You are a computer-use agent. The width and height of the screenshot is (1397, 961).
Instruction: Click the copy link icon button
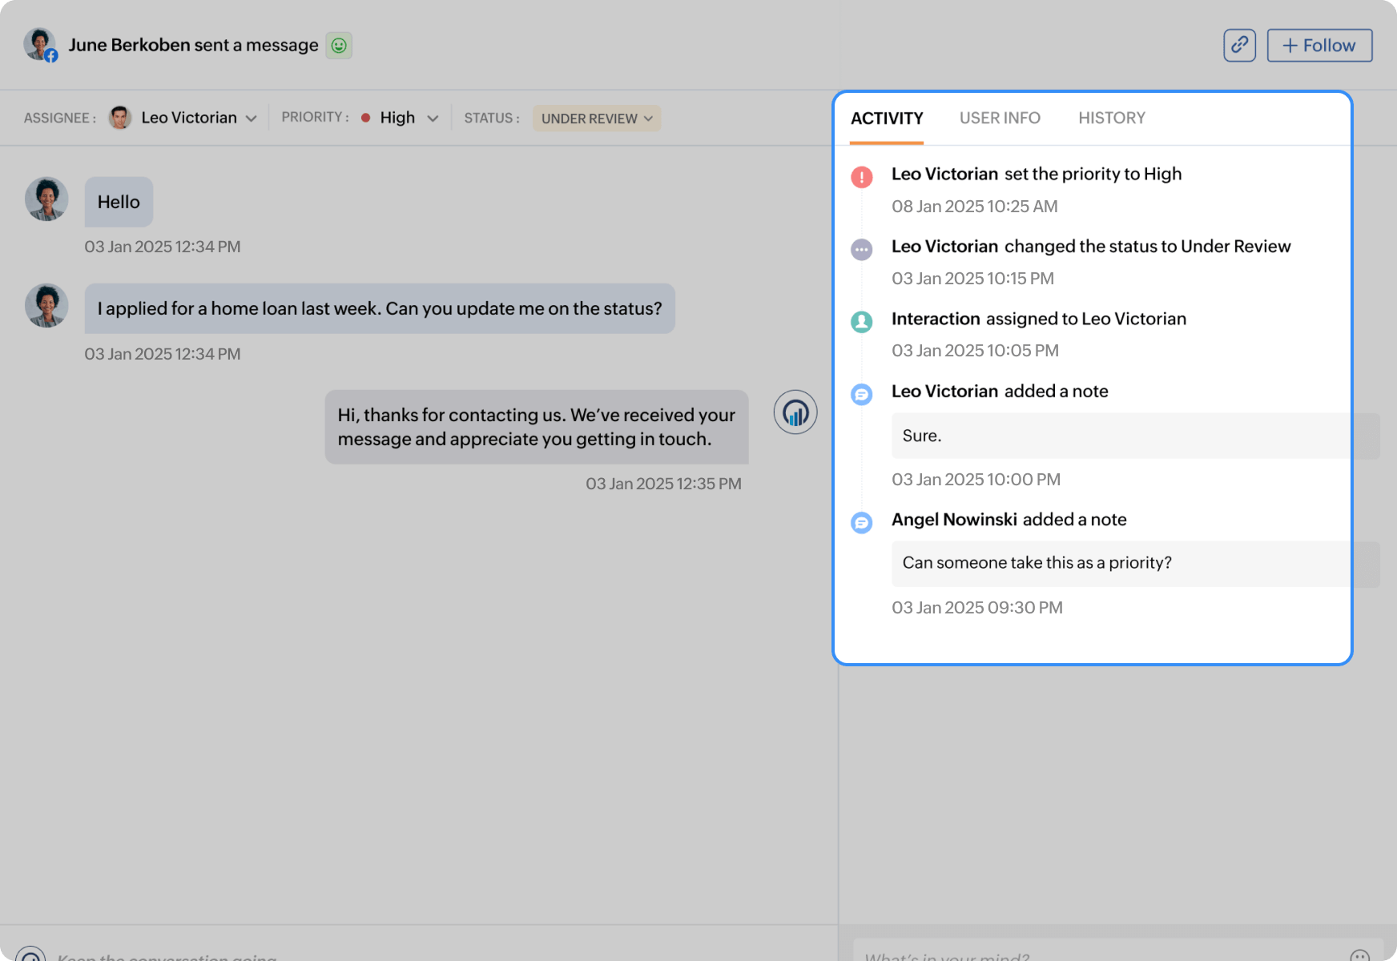[x=1239, y=46]
